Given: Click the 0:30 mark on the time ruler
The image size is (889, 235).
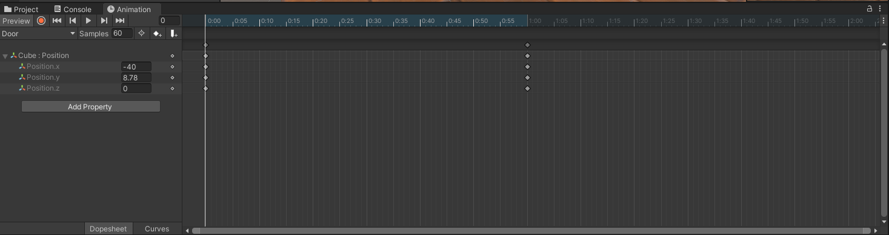Looking at the screenshot, I should (374, 21).
